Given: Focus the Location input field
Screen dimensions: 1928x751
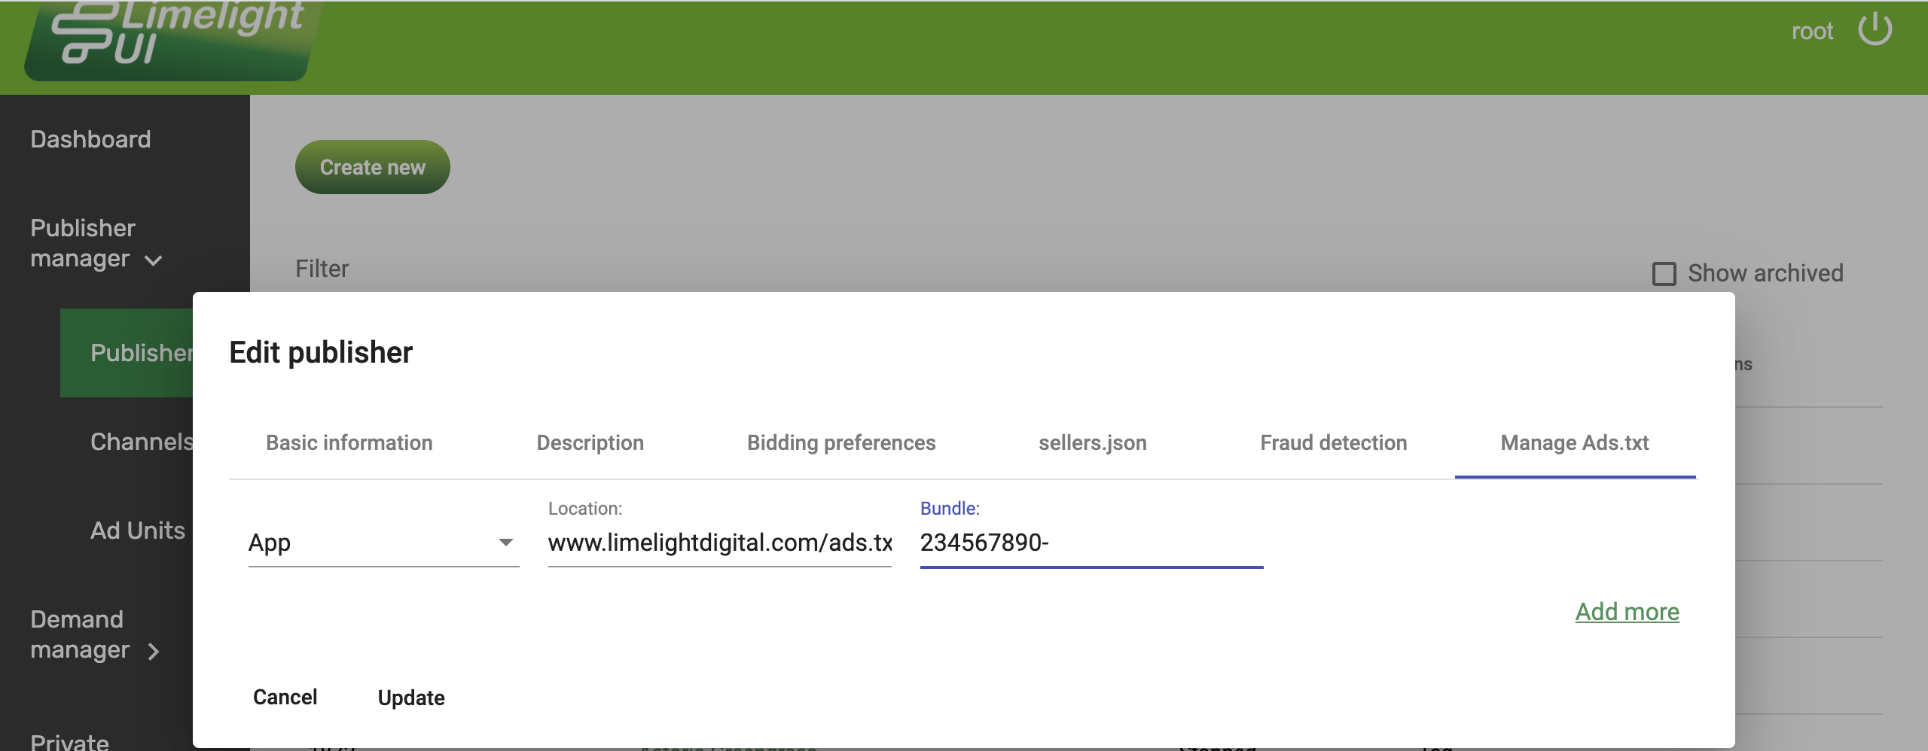Looking at the screenshot, I should [719, 543].
